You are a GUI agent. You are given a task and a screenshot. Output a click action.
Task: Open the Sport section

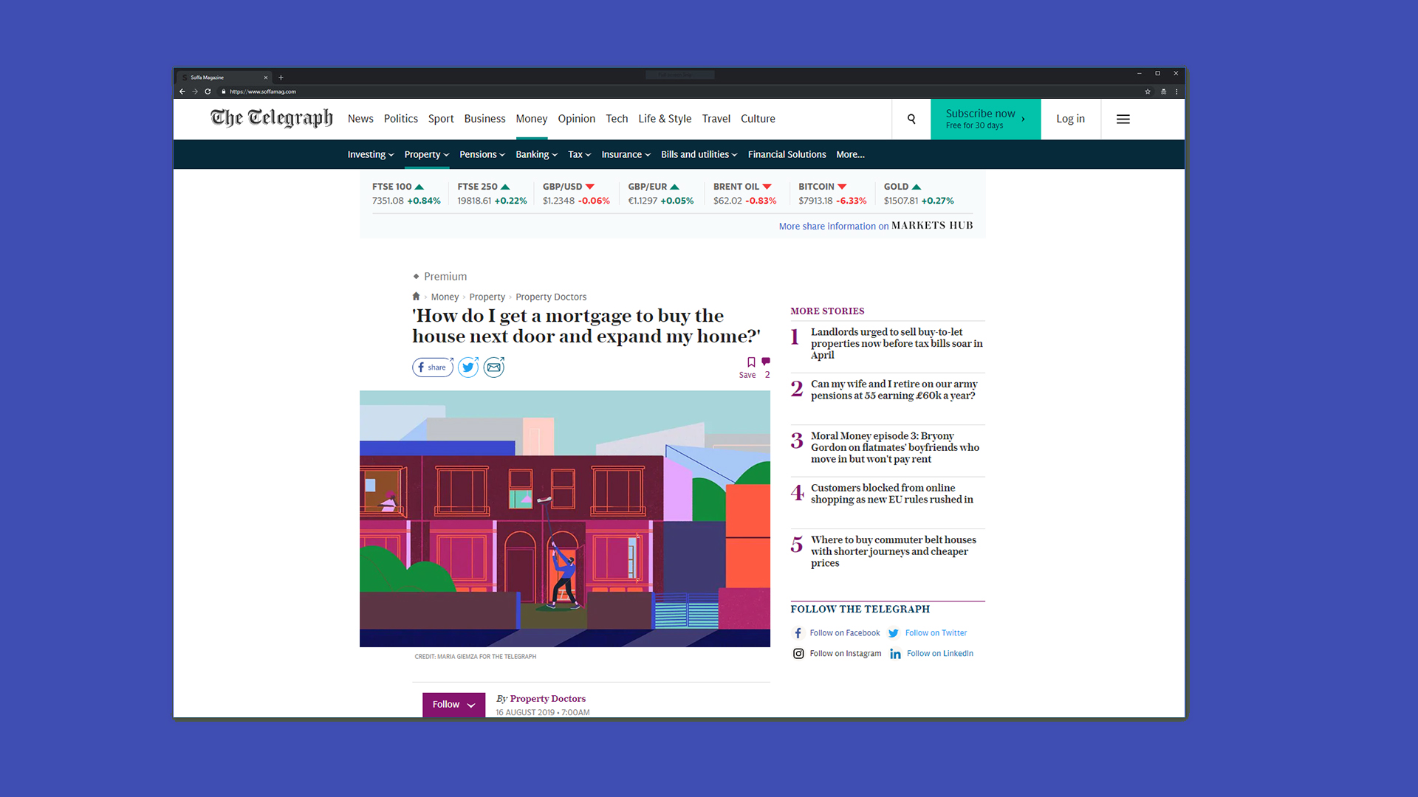point(441,118)
